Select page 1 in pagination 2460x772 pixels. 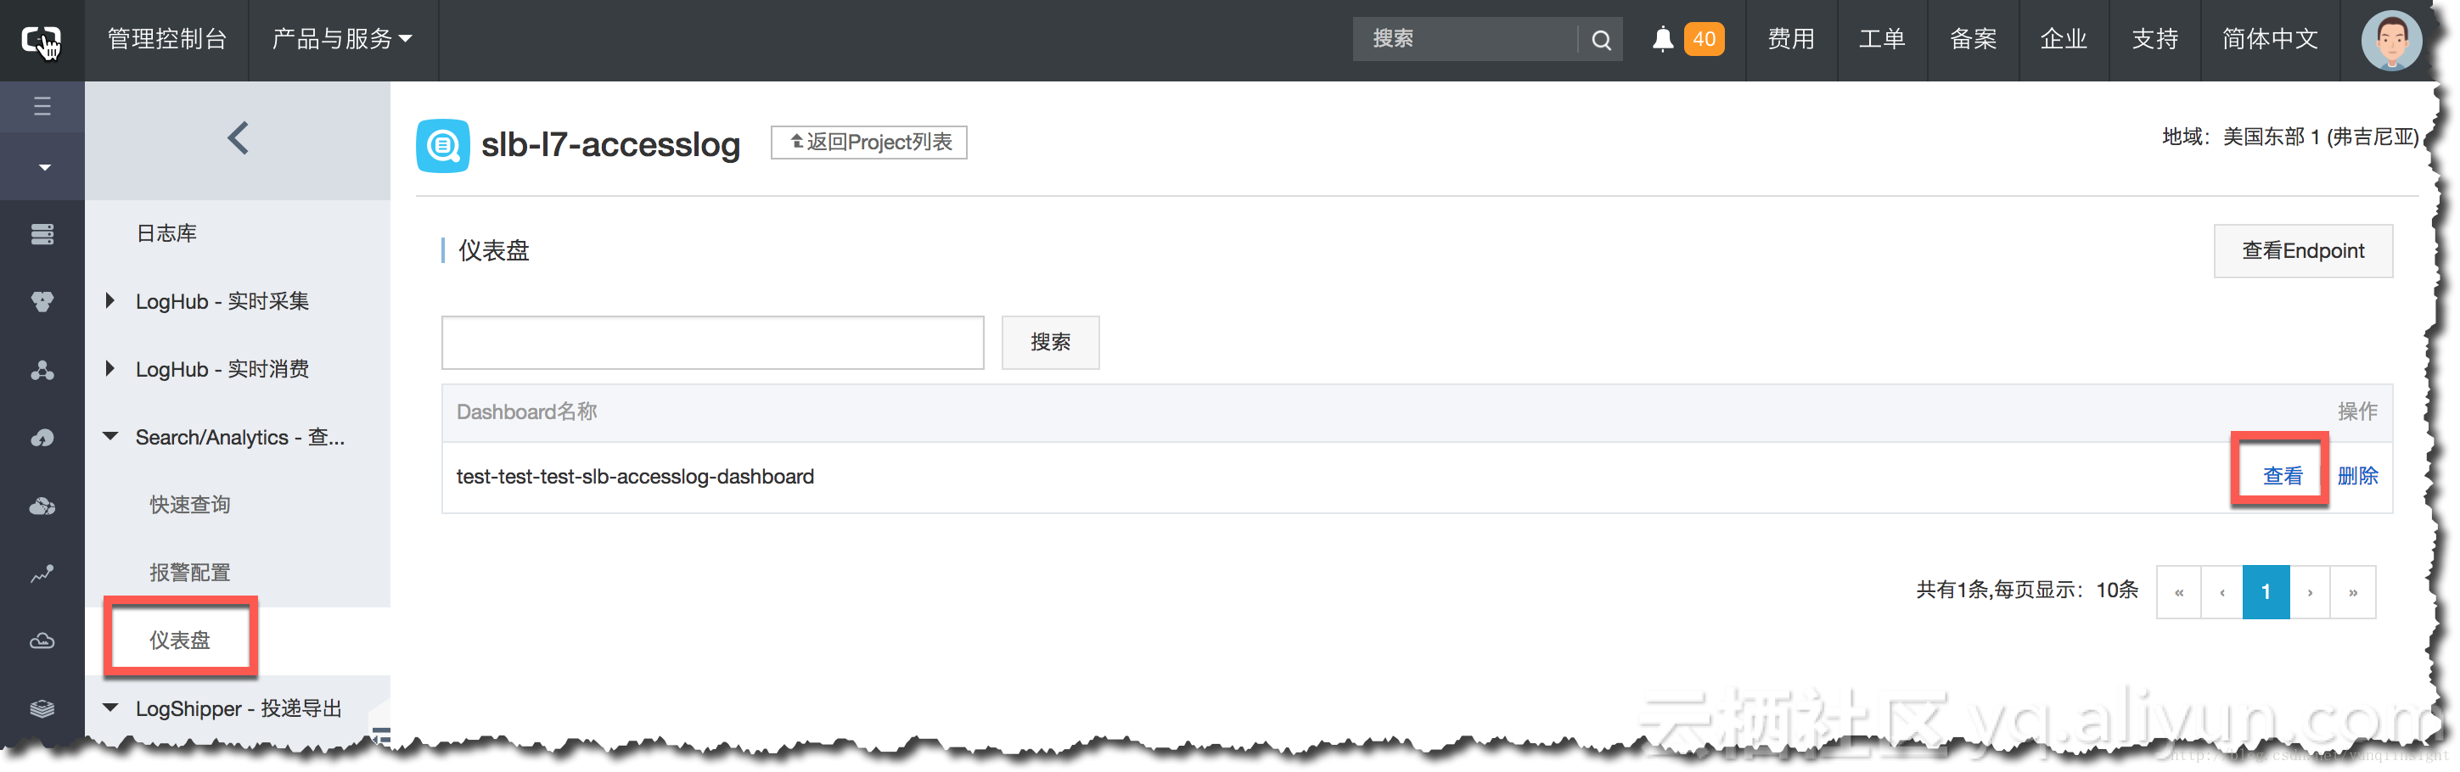tap(2265, 593)
